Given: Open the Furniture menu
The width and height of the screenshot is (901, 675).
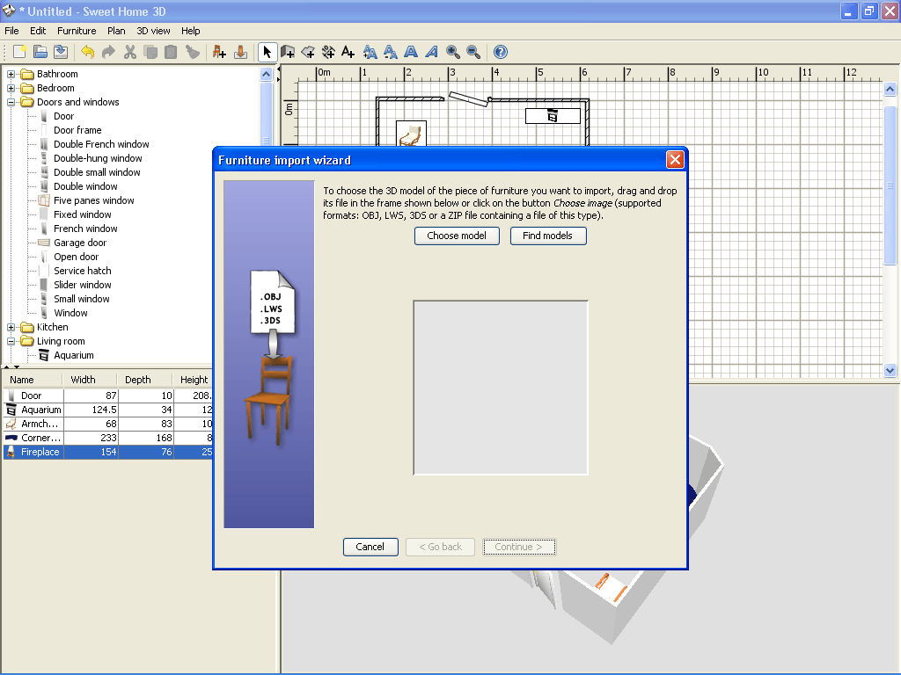Looking at the screenshot, I should (77, 30).
